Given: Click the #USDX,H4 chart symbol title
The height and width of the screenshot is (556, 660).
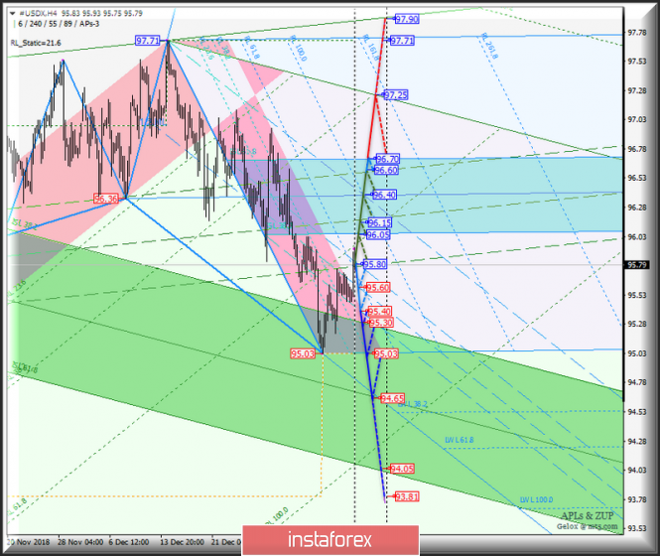Looking at the screenshot, I should (38, 14).
